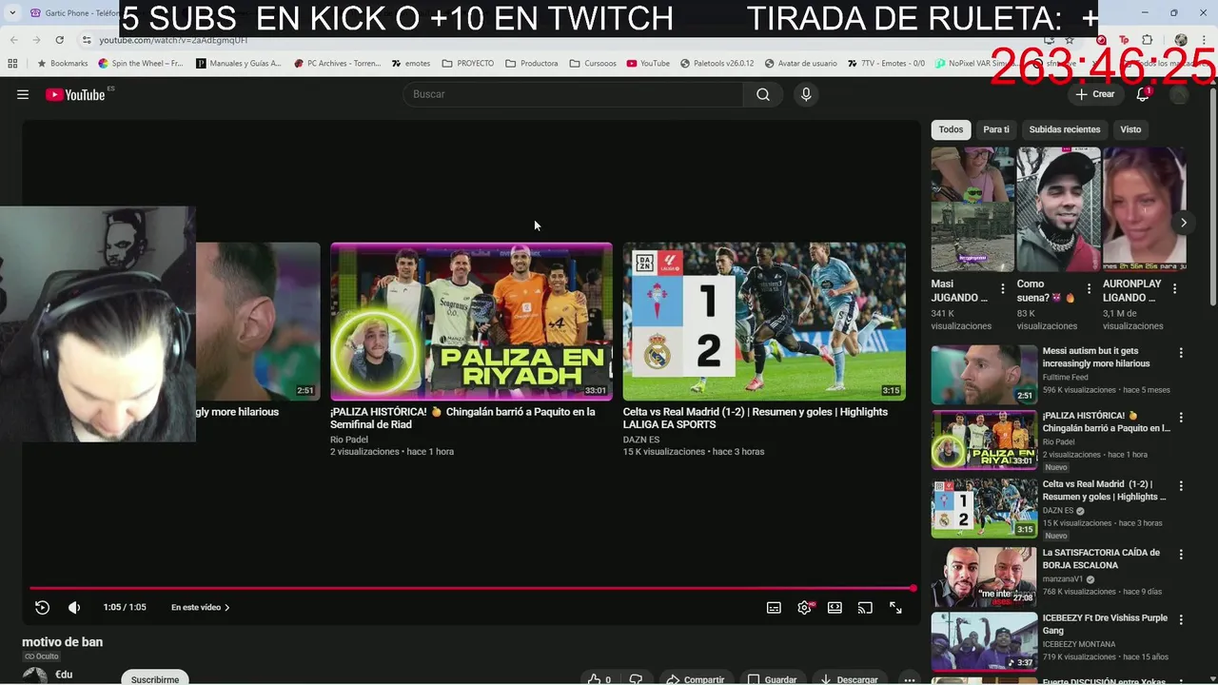Click the Compartir button
The height and width of the screenshot is (685, 1218).
click(x=696, y=679)
